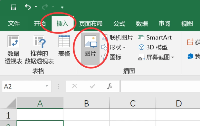
Task: Click cell B1
Action: (86, 114)
